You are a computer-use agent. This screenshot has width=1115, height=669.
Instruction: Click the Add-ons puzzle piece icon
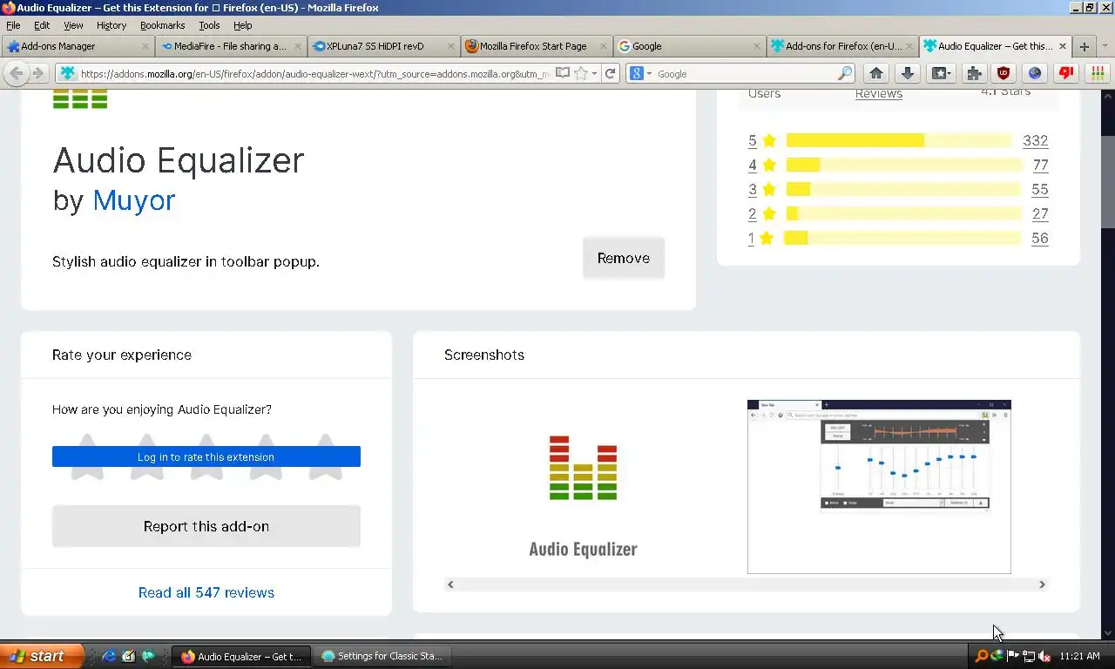tap(975, 74)
